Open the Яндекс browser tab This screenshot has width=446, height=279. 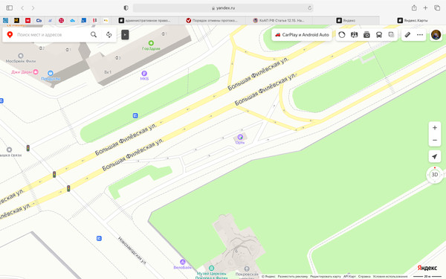coord(346,20)
